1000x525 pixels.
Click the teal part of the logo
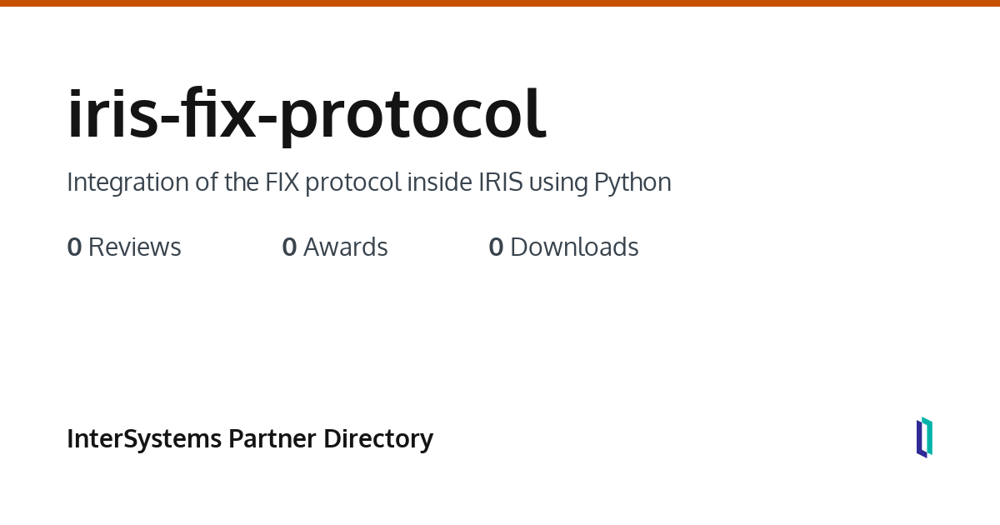tap(928, 435)
